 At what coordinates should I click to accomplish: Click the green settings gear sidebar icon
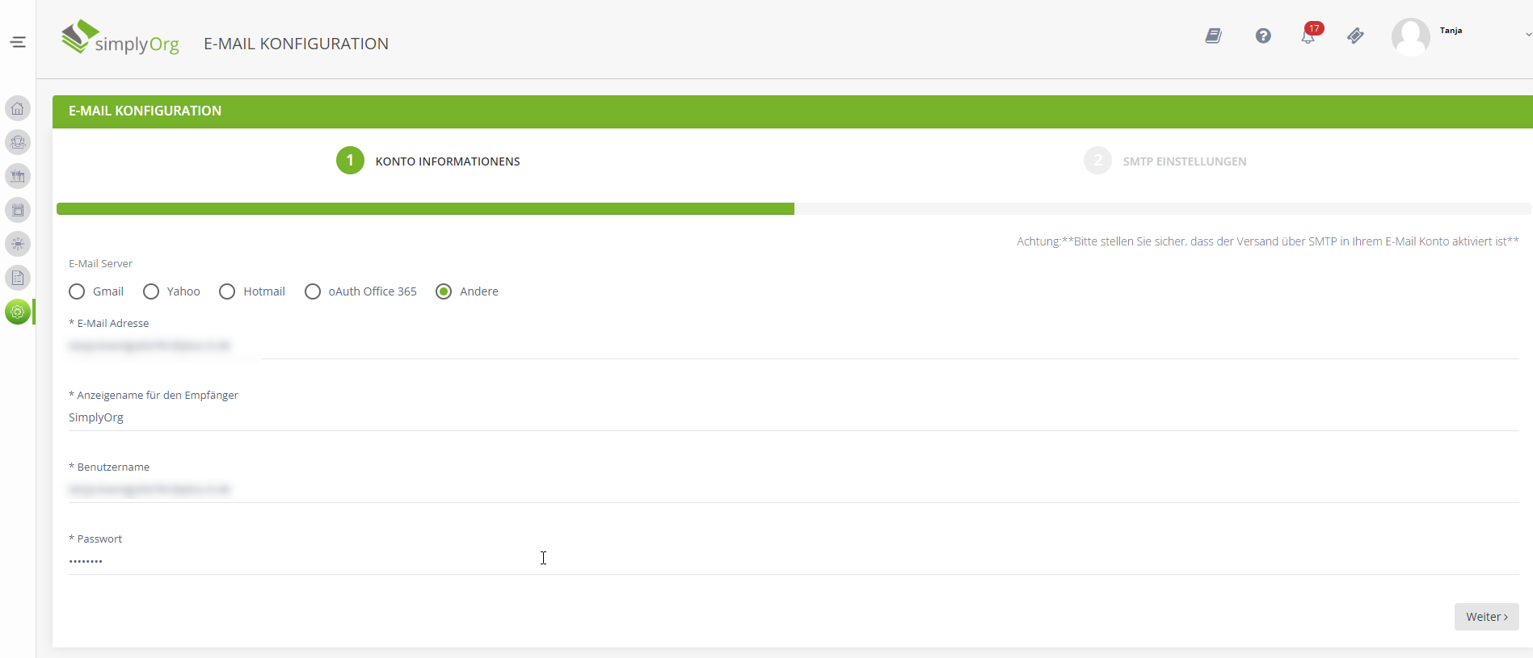[18, 312]
